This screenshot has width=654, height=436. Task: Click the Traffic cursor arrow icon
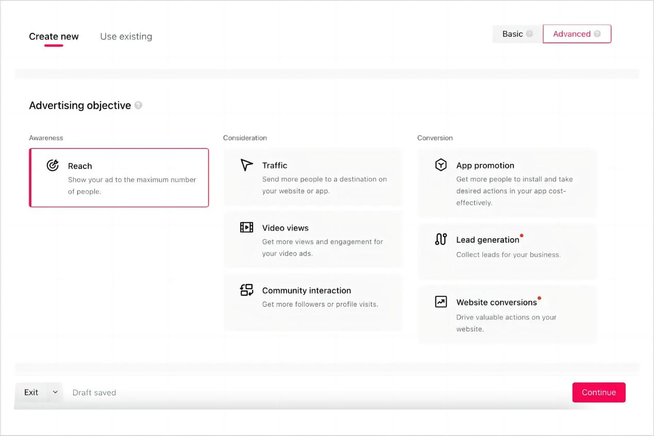tap(247, 165)
